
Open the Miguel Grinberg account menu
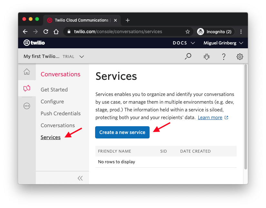[223, 43]
